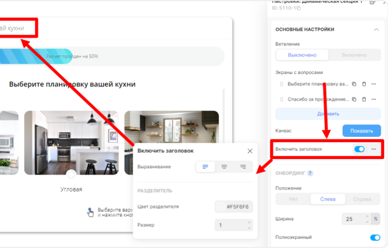Decrease the 'Ширина' value
The height and width of the screenshot is (248, 388).
pyautogui.click(x=367, y=221)
